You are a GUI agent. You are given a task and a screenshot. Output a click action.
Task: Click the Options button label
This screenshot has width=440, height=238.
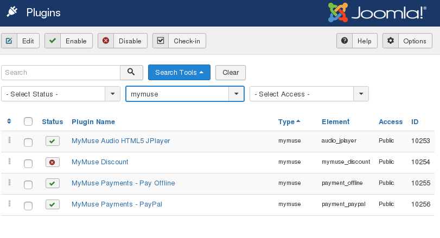415,41
